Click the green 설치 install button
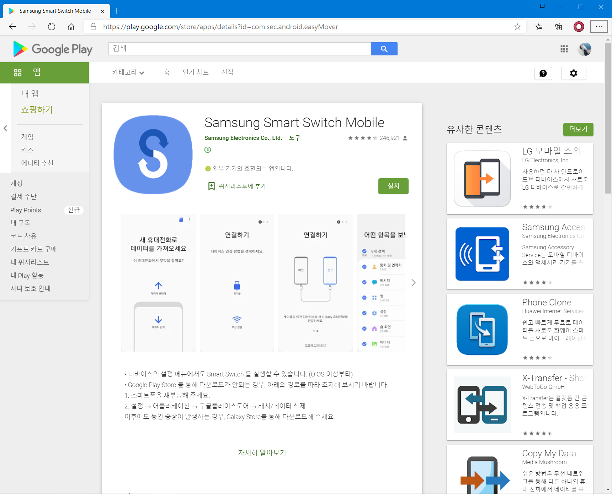Screen dimensions: 612x494 [x=393, y=186]
